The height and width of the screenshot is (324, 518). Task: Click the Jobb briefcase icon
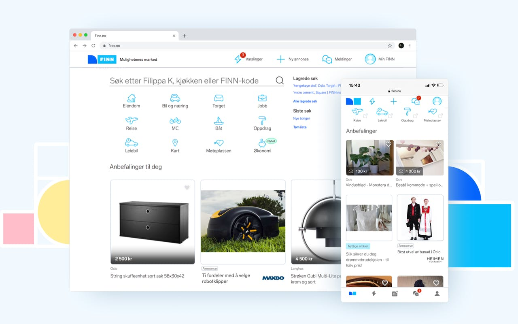262,98
